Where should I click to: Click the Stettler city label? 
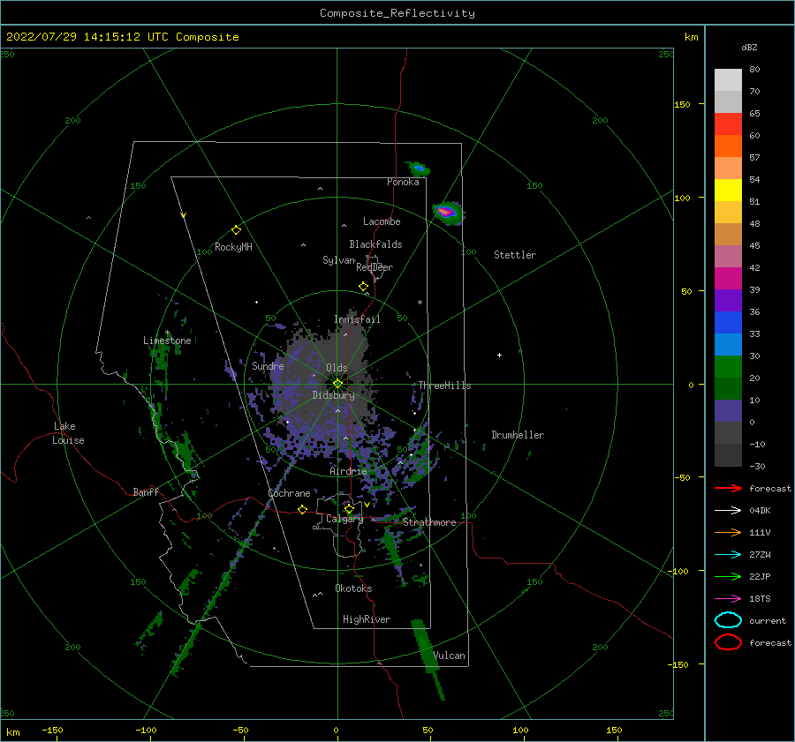click(x=515, y=255)
